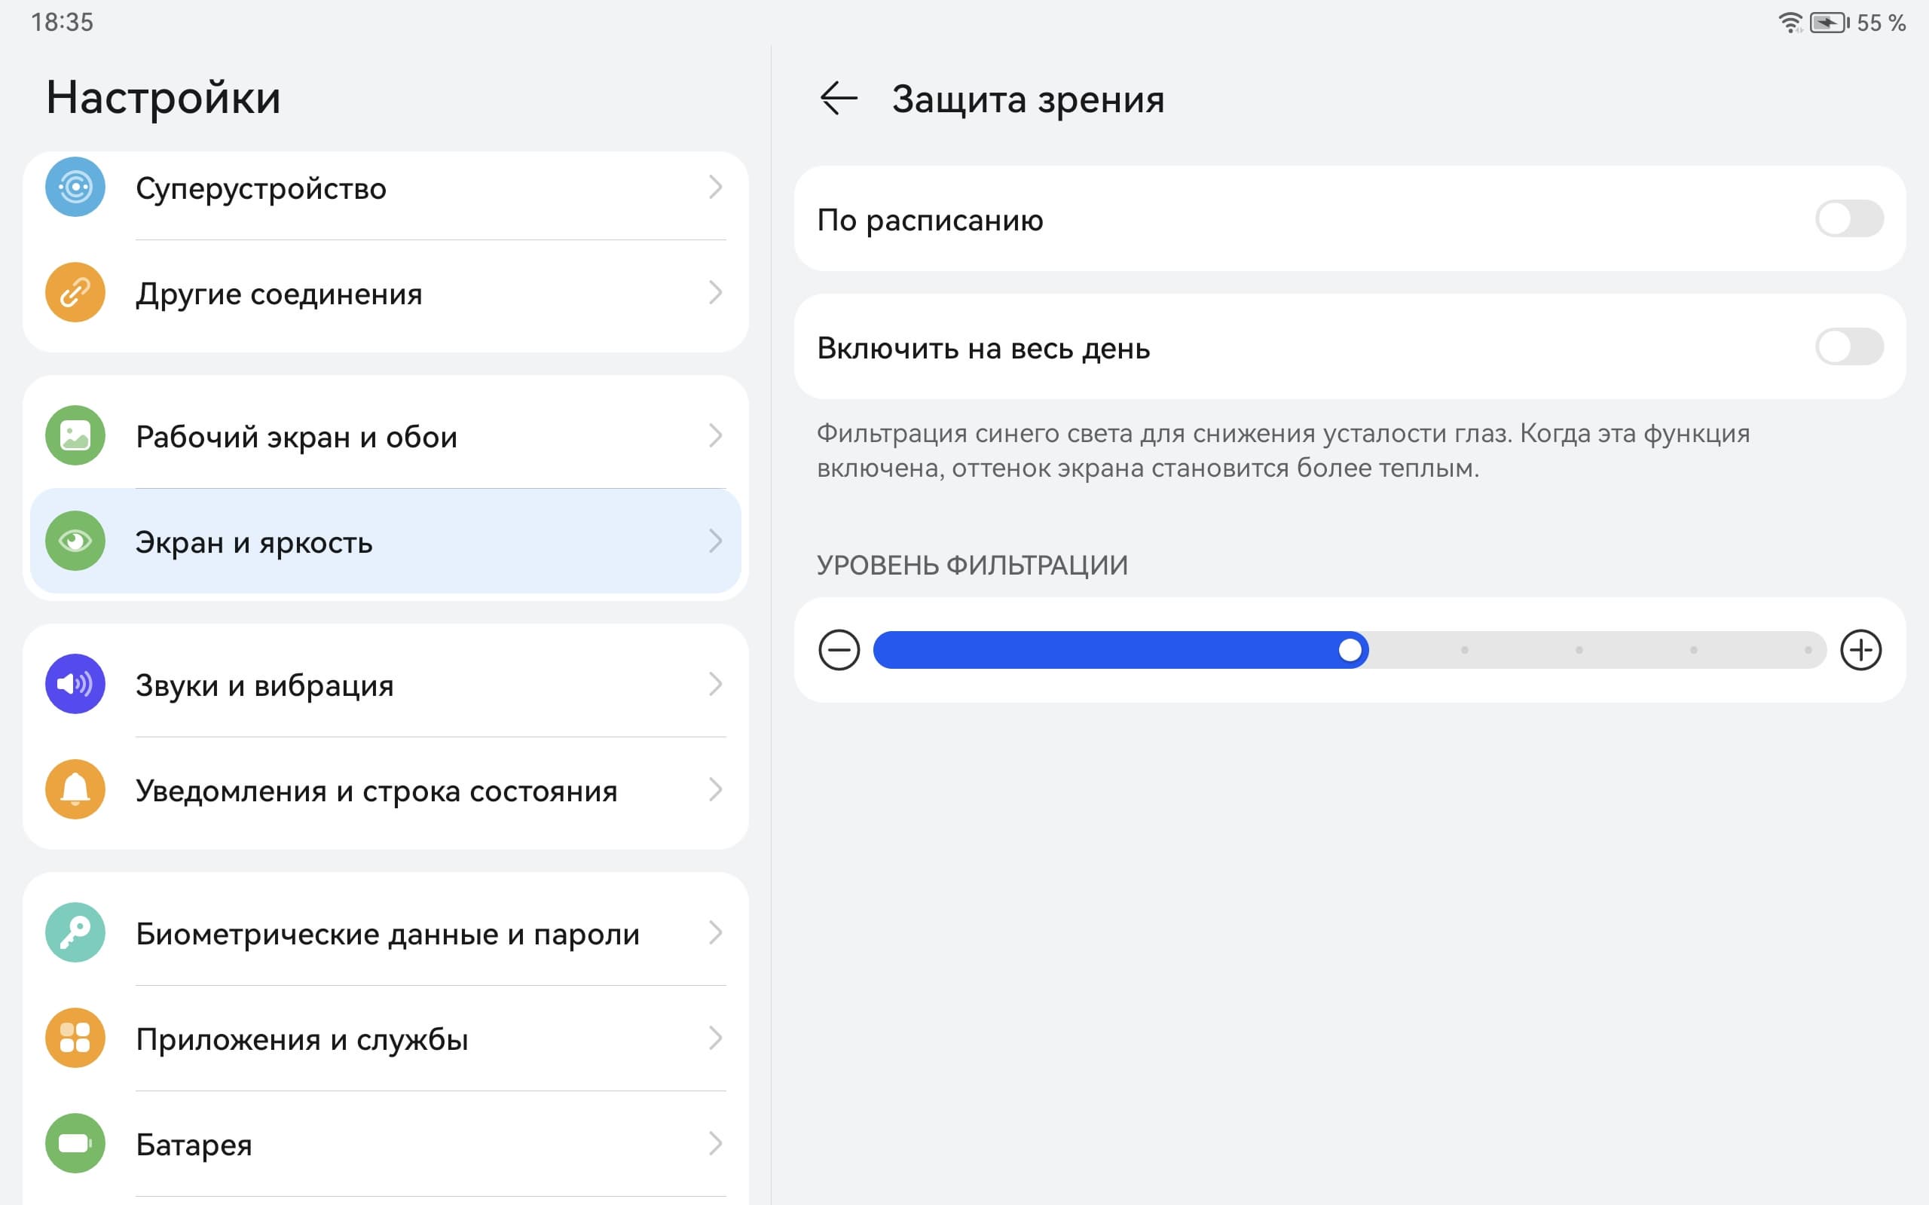Expand Рабочий экран и обои chevron
Image resolution: width=1929 pixels, height=1205 pixels.
pyautogui.click(x=715, y=436)
